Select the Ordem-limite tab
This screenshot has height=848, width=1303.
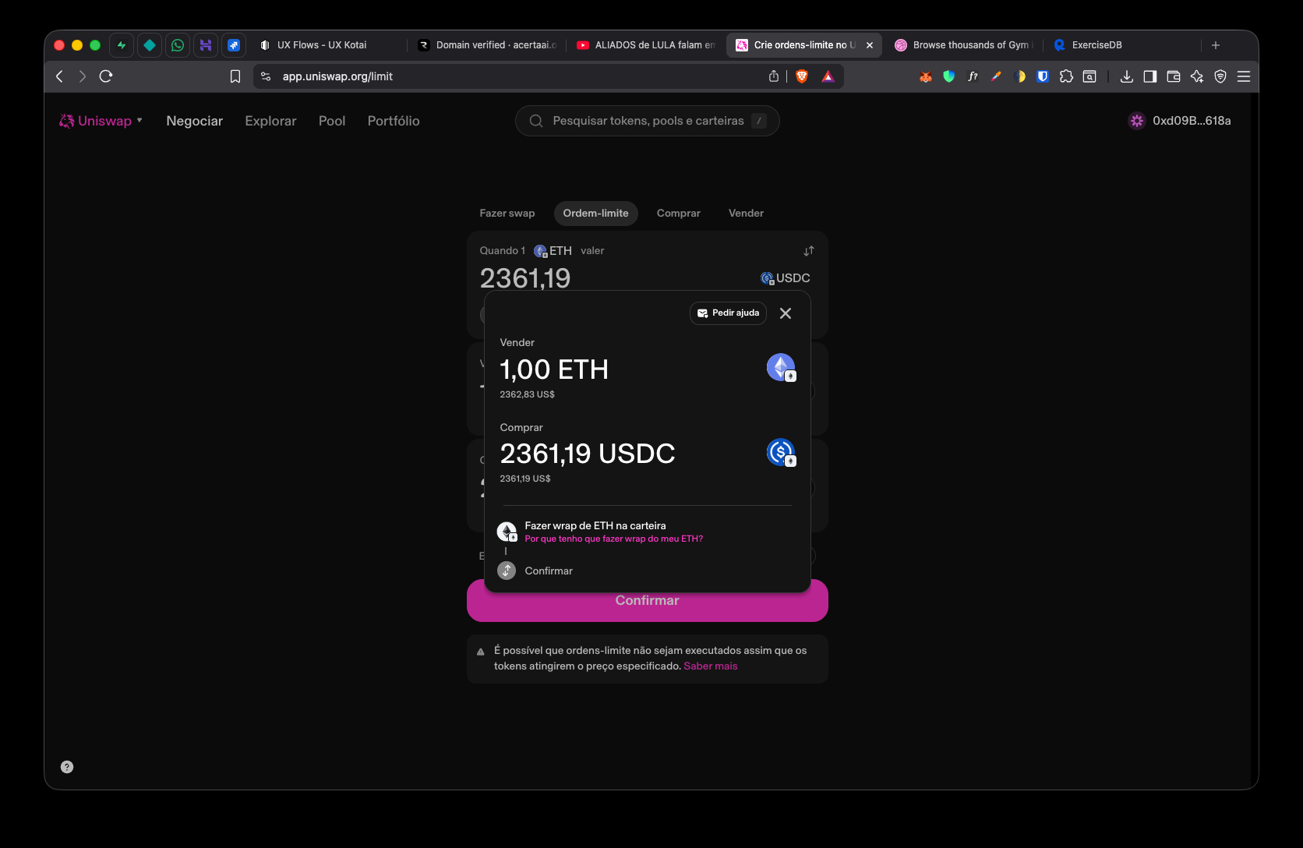tap(596, 214)
